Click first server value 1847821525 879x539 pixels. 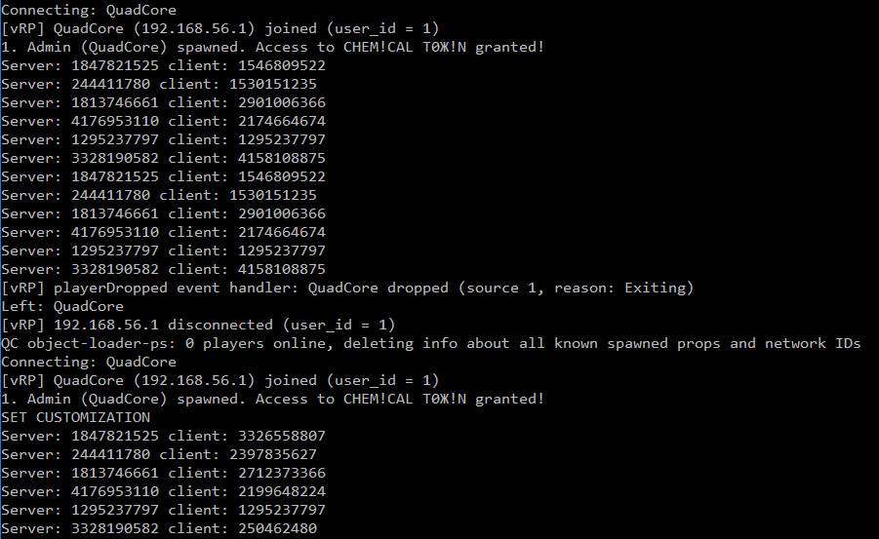[x=115, y=65]
